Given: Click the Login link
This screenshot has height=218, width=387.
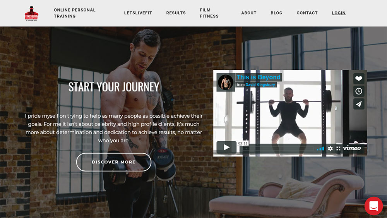Looking at the screenshot, I should pos(339,13).
